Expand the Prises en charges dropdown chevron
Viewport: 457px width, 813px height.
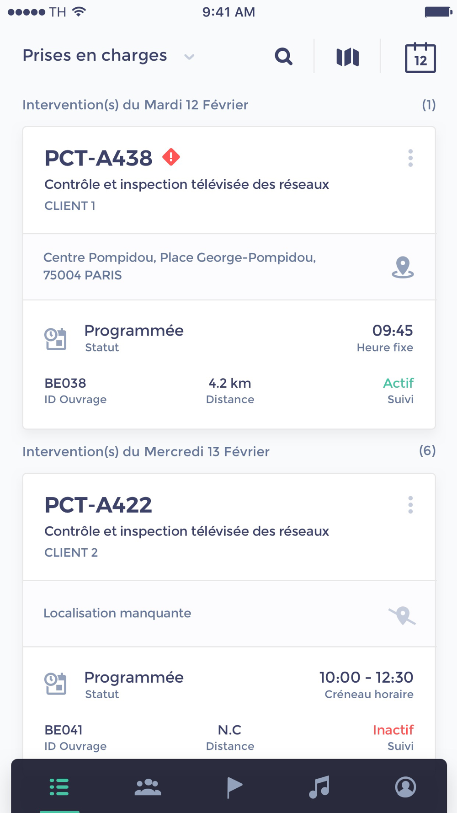pyautogui.click(x=189, y=57)
